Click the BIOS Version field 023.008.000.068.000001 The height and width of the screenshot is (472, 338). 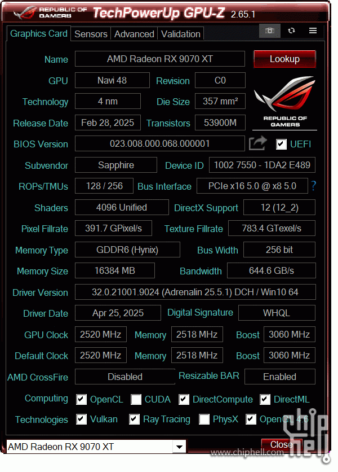click(x=160, y=143)
